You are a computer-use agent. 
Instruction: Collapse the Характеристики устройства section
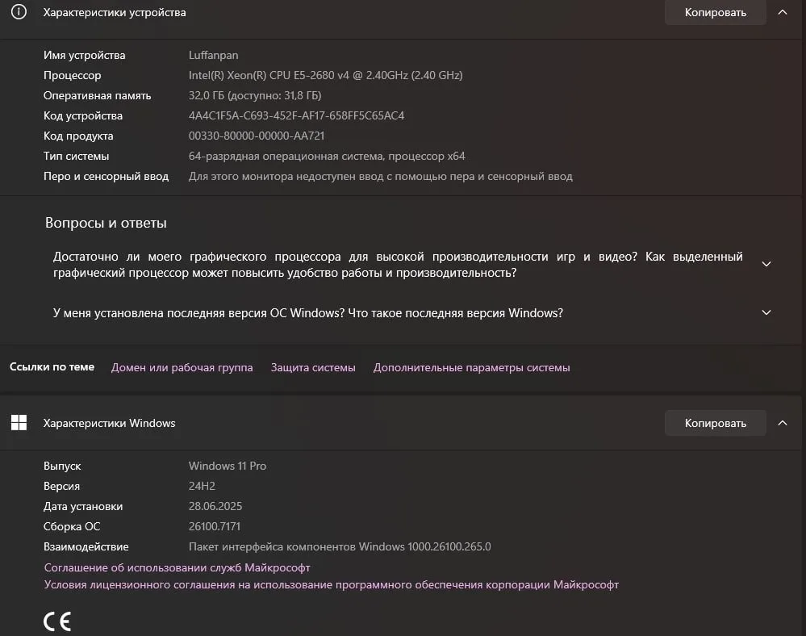pos(782,12)
